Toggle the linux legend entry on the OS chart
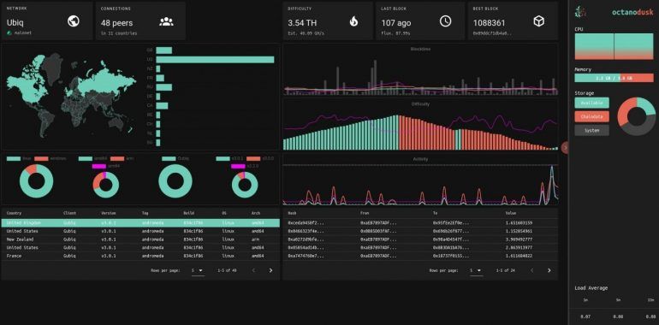This screenshot has width=659, height=325. pos(20,158)
